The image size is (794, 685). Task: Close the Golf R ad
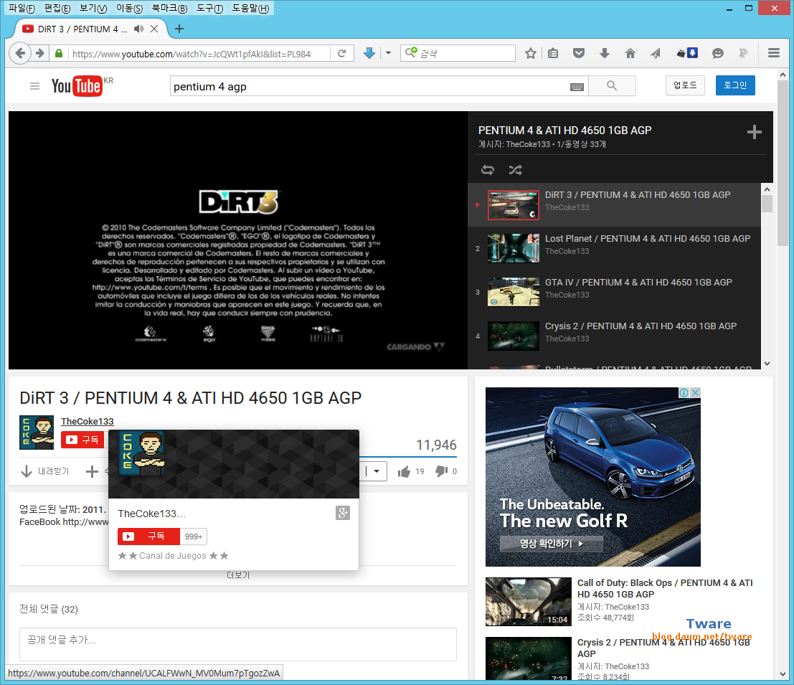[696, 392]
